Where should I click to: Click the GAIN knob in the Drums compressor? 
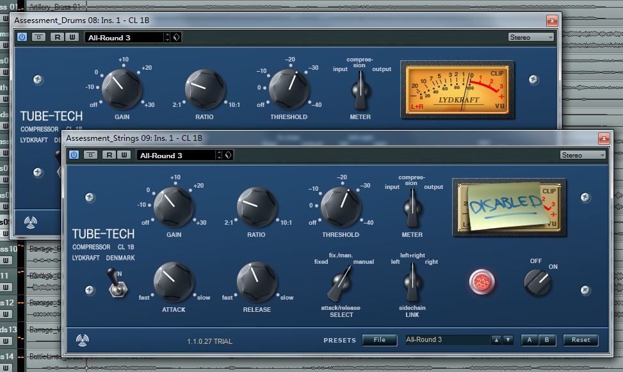click(x=122, y=89)
